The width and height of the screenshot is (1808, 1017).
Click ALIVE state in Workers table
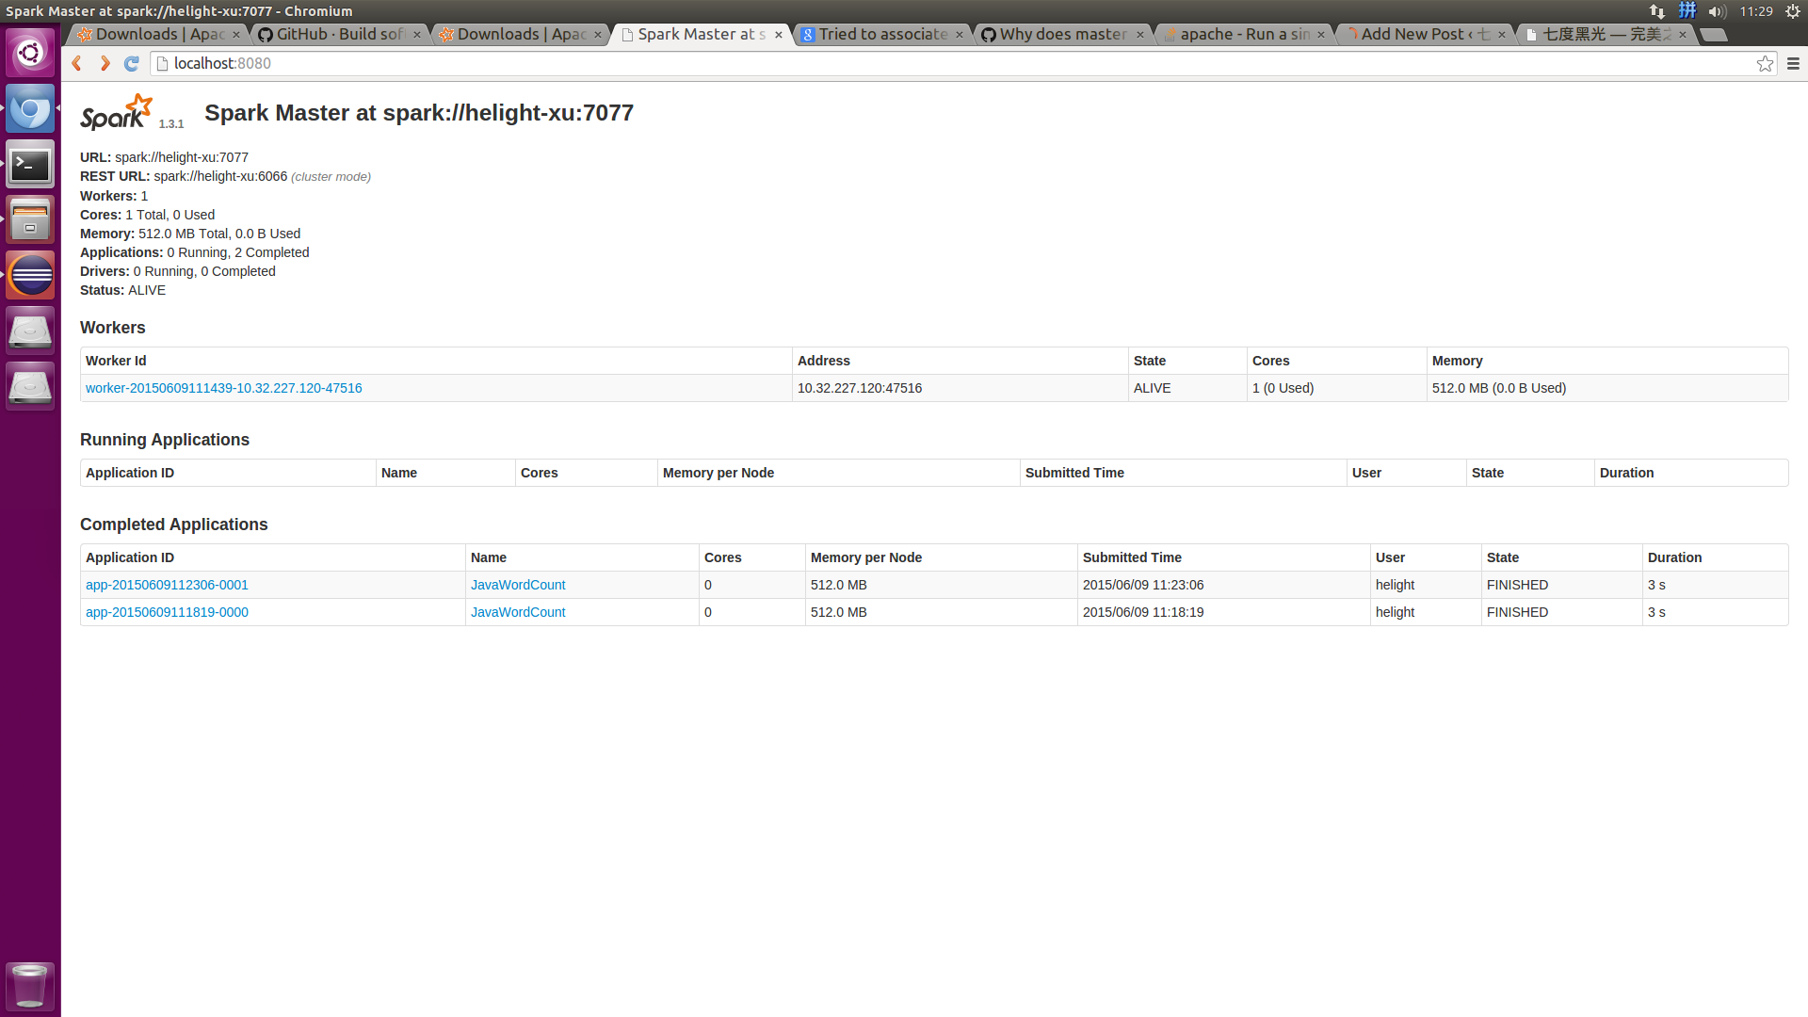(x=1153, y=388)
